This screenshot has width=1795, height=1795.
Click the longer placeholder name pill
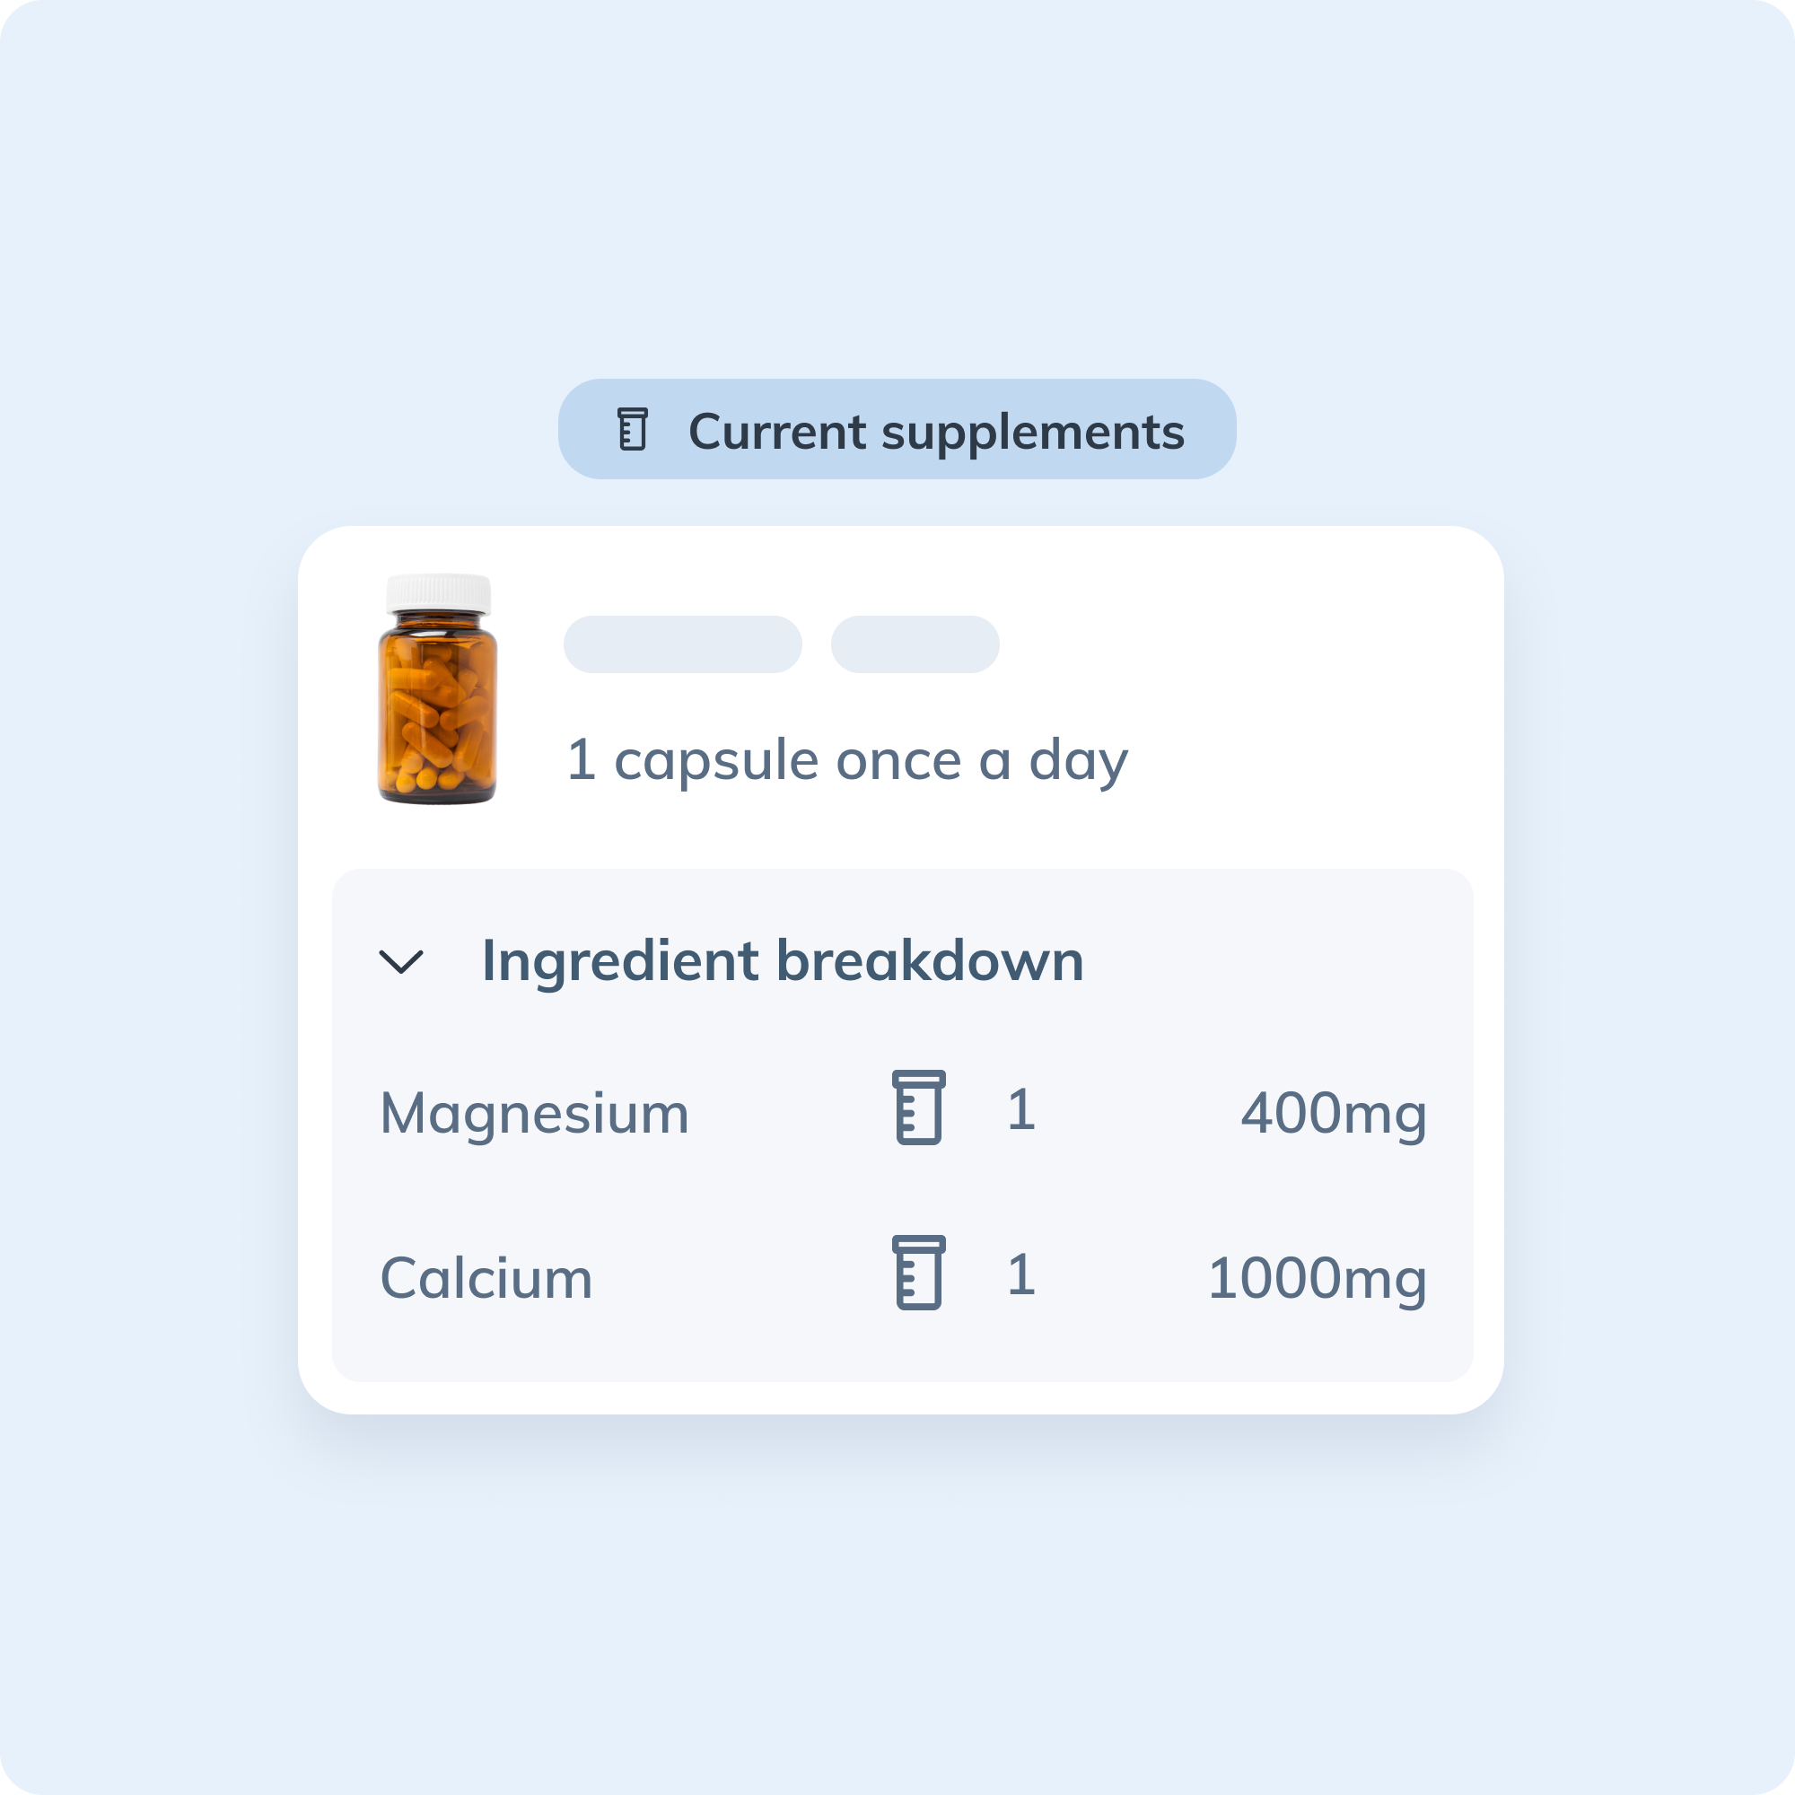683,644
